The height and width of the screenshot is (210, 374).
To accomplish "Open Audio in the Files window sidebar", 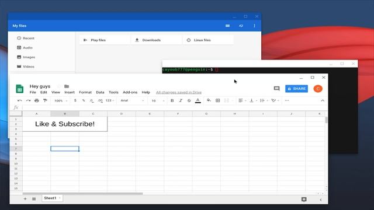I will pos(25,48).
